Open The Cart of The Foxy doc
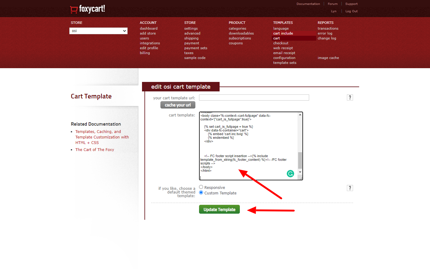This screenshot has height=269, width=430. 95,150
